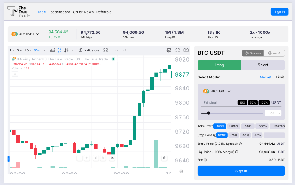Click the leverage value box 100x

(273, 113)
